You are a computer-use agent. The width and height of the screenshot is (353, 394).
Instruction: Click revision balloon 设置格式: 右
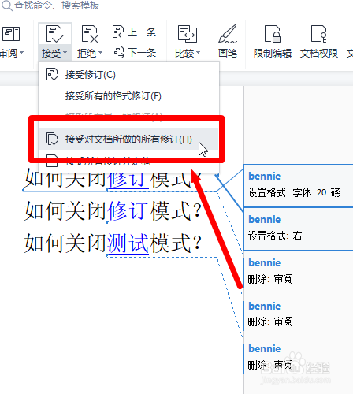point(299,229)
